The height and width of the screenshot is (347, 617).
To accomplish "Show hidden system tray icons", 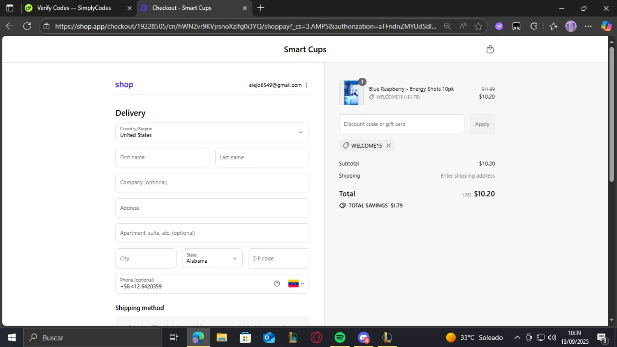I will (x=517, y=338).
